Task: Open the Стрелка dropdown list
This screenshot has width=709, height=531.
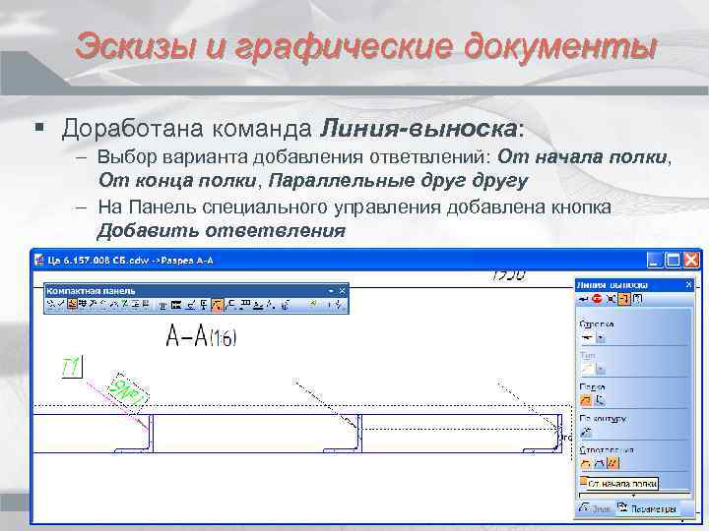Action: 601,337
